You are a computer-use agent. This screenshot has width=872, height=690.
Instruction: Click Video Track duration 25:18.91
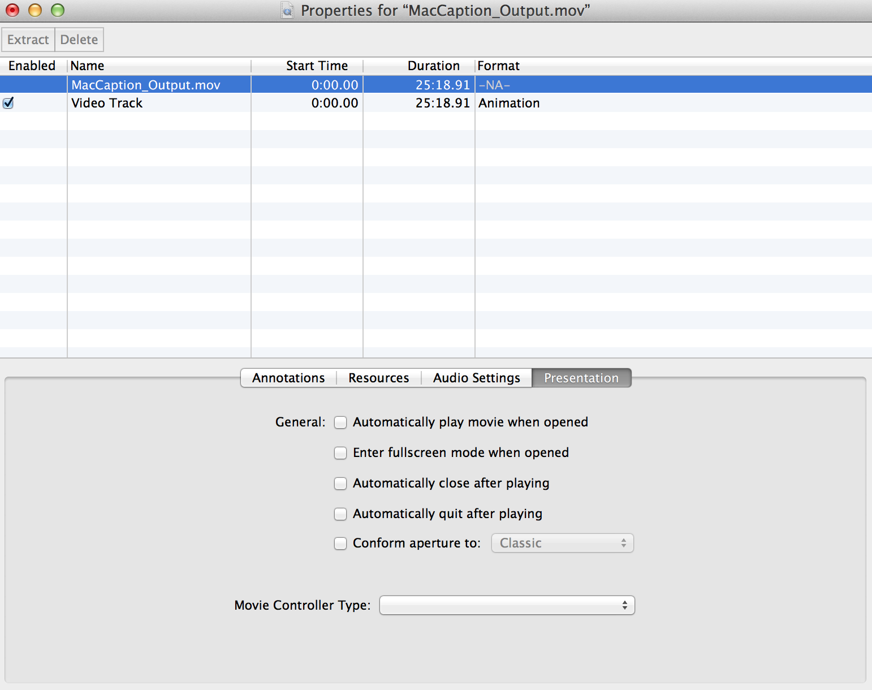(x=443, y=103)
